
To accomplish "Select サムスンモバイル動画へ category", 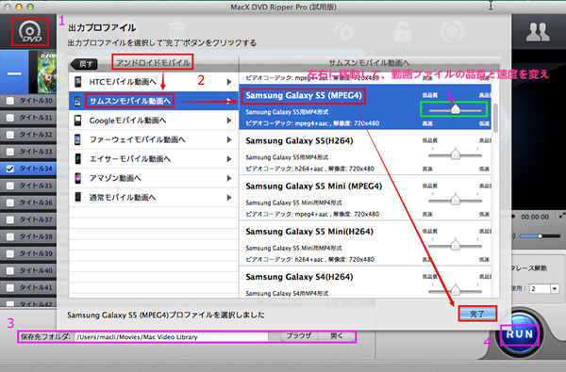I will pos(154,101).
